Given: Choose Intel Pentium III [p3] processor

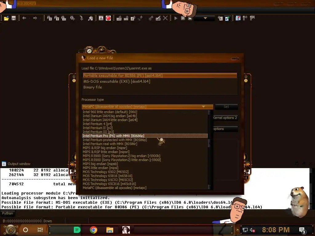Looking at the screenshot, I should pos(145,132).
